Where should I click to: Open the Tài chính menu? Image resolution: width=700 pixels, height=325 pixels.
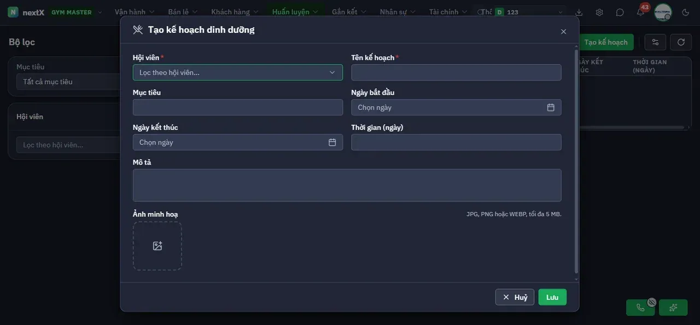tap(448, 12)
